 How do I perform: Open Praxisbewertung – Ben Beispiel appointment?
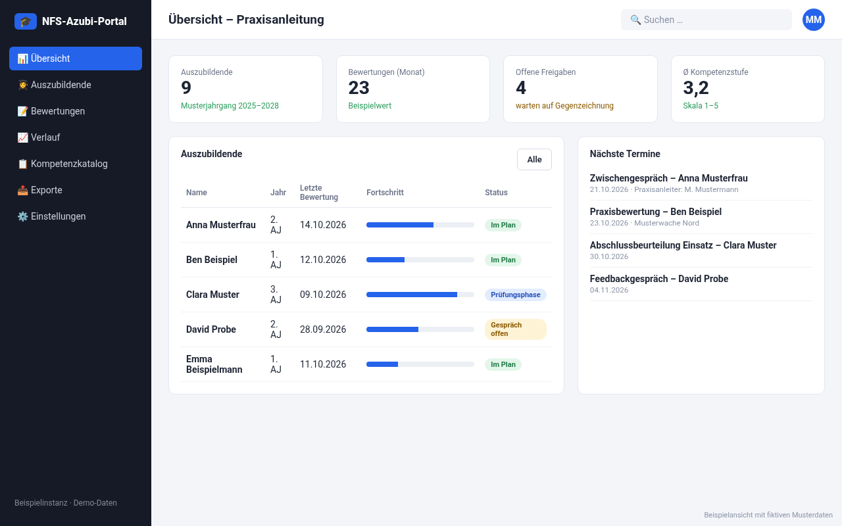[701, 217]
